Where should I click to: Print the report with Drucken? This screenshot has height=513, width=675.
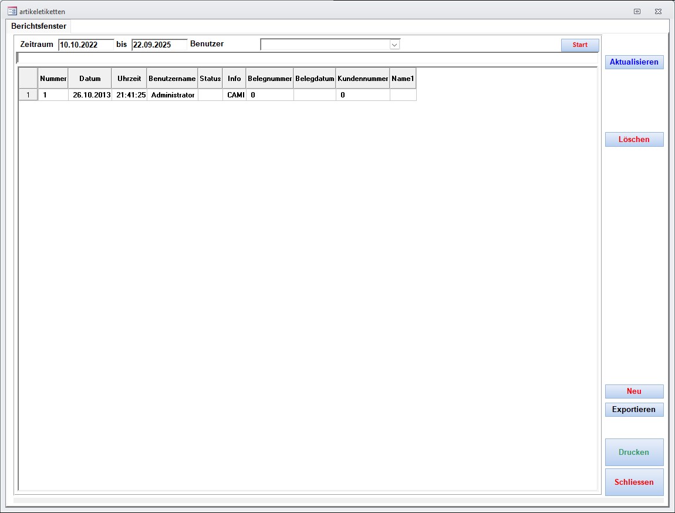634,453
